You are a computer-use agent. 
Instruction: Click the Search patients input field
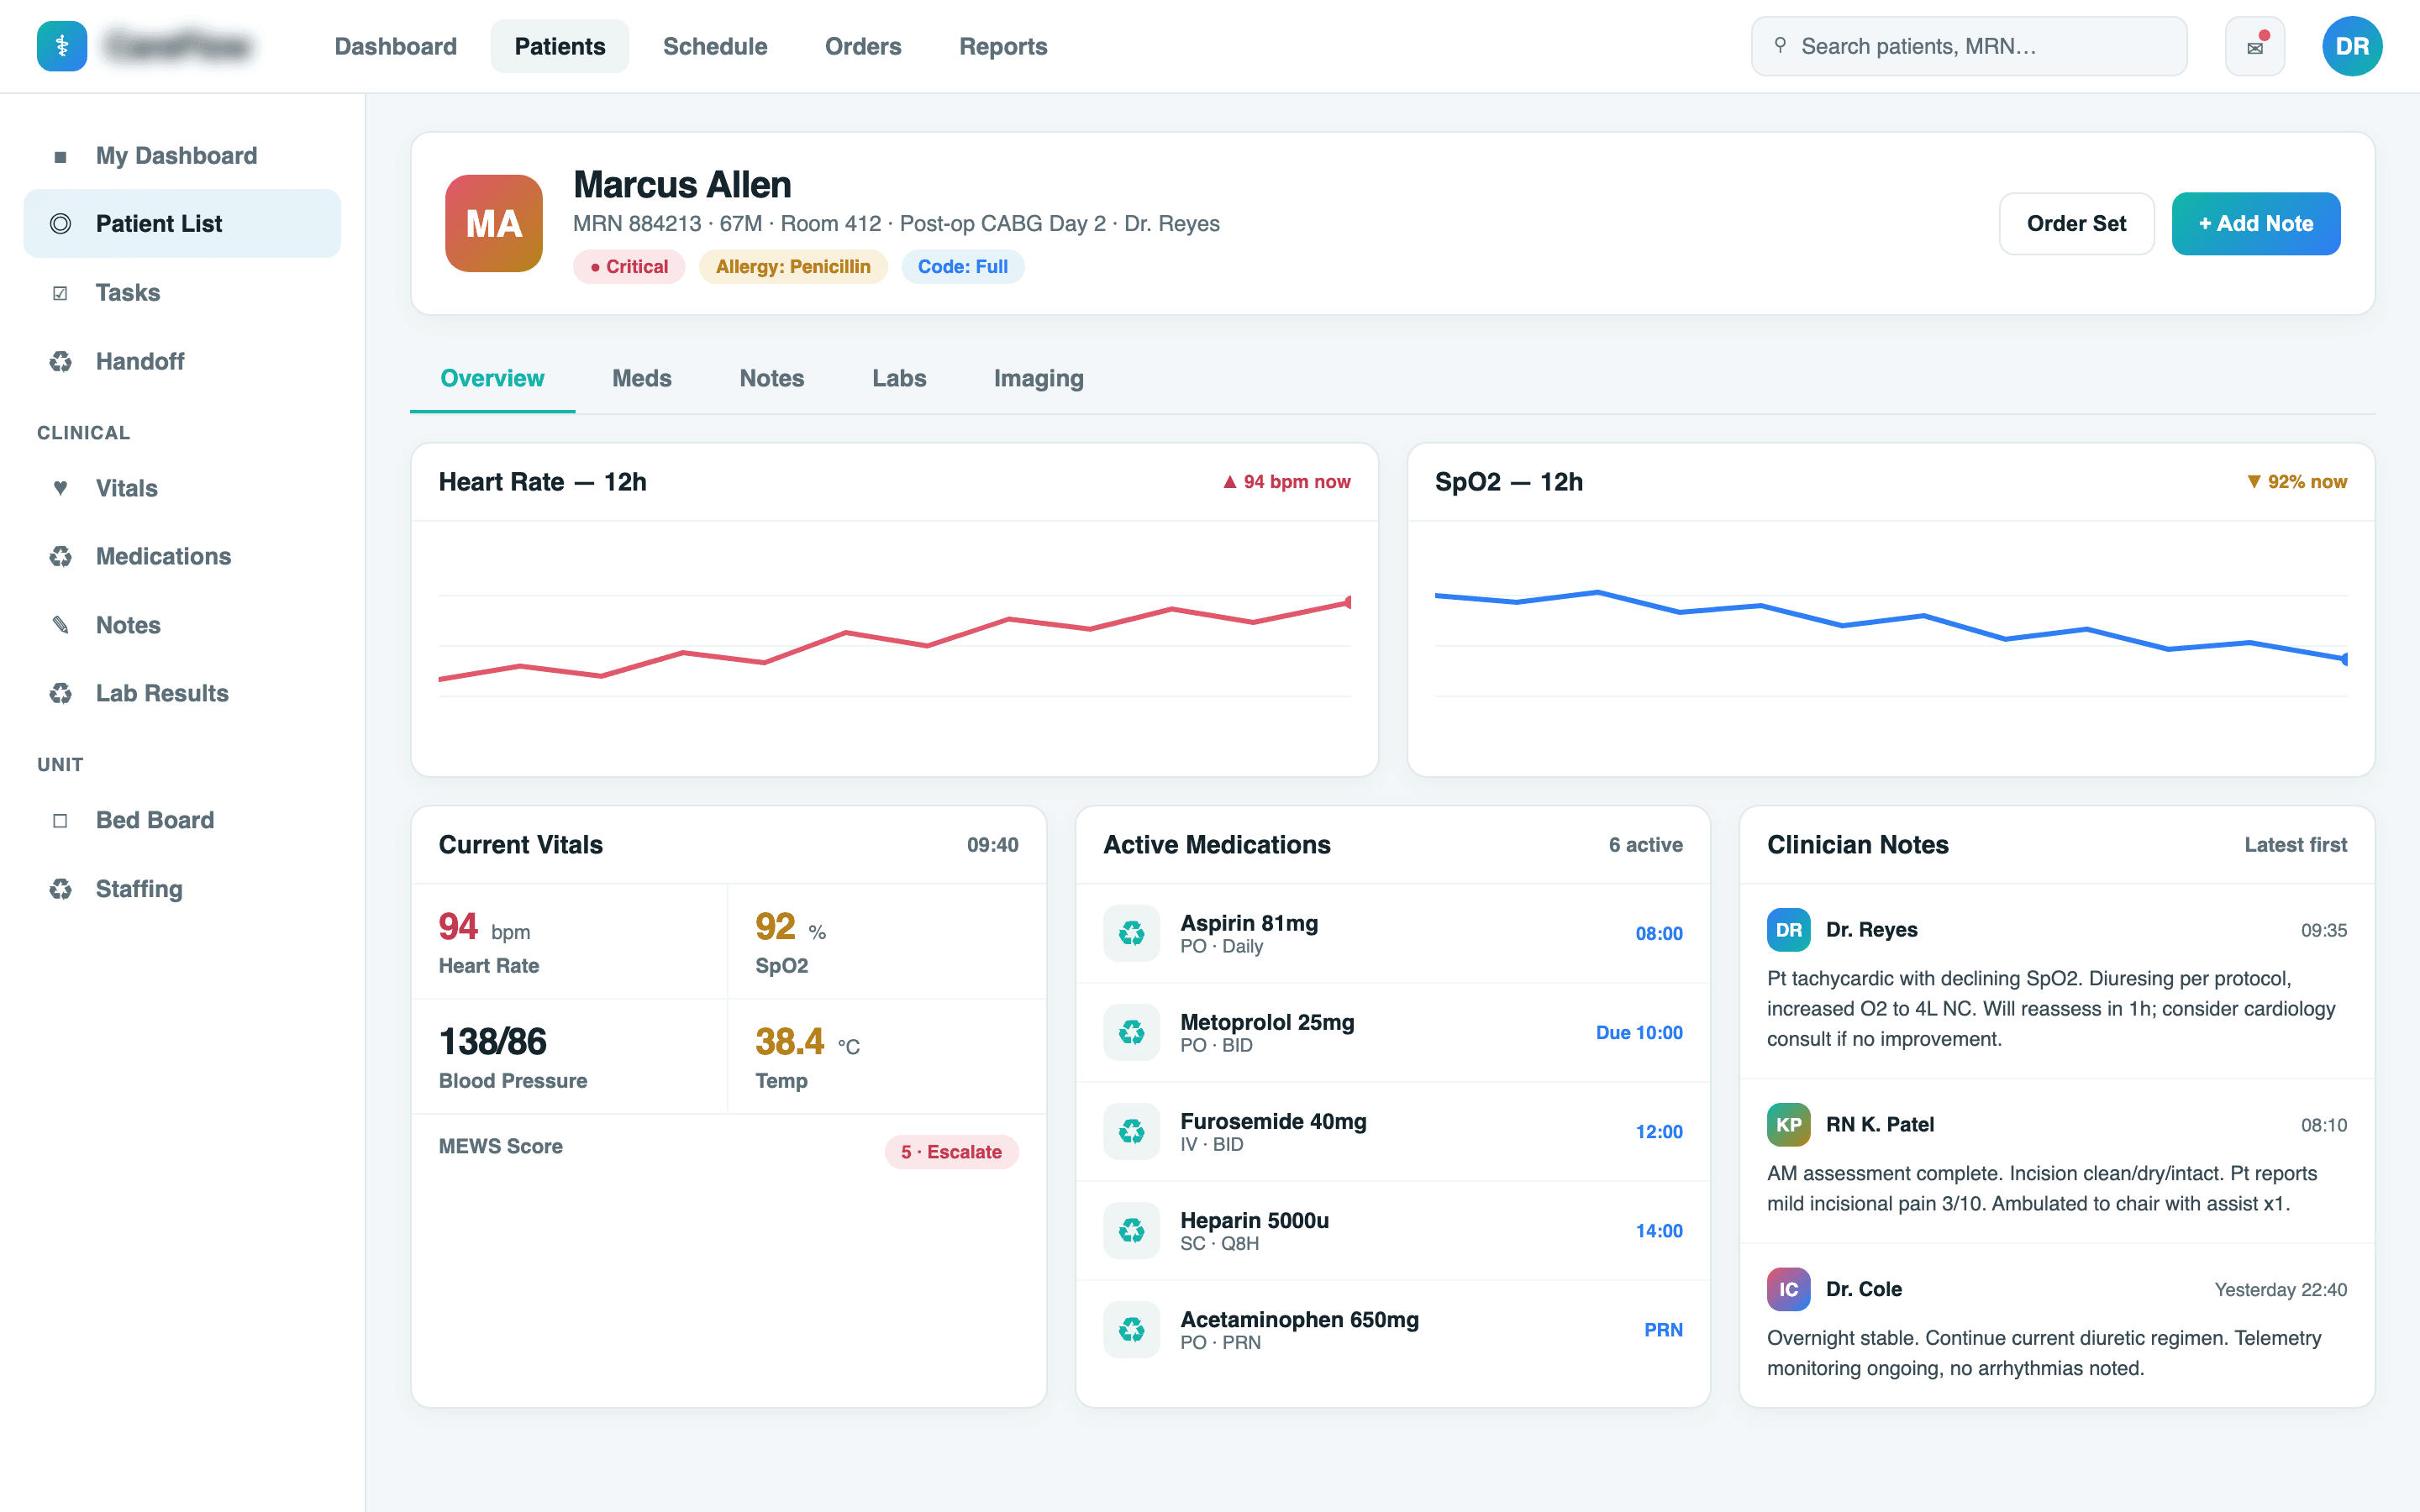[x=1968, y=46]
